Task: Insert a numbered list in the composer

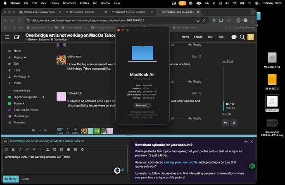Action: click(62, 149)
